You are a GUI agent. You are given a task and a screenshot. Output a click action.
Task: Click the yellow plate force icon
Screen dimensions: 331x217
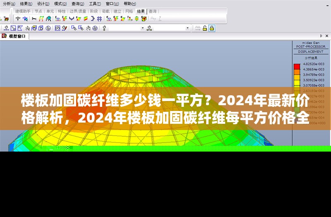coord(79,19)
